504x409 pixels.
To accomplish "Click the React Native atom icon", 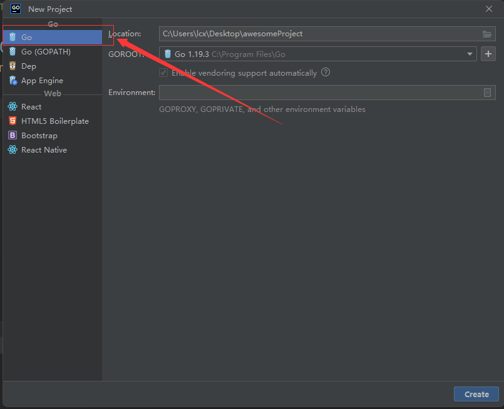I will point(13,150).
